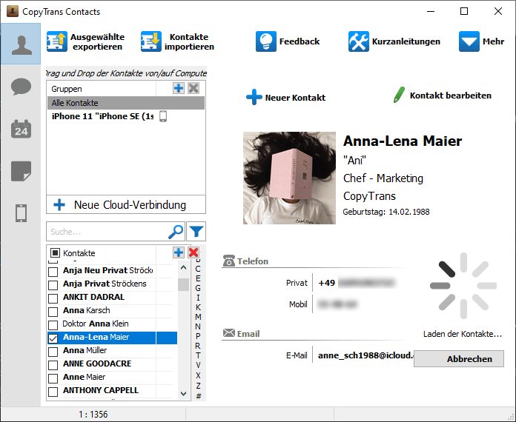
Task: Open the contact filter funnel
Action: [196, 232]
